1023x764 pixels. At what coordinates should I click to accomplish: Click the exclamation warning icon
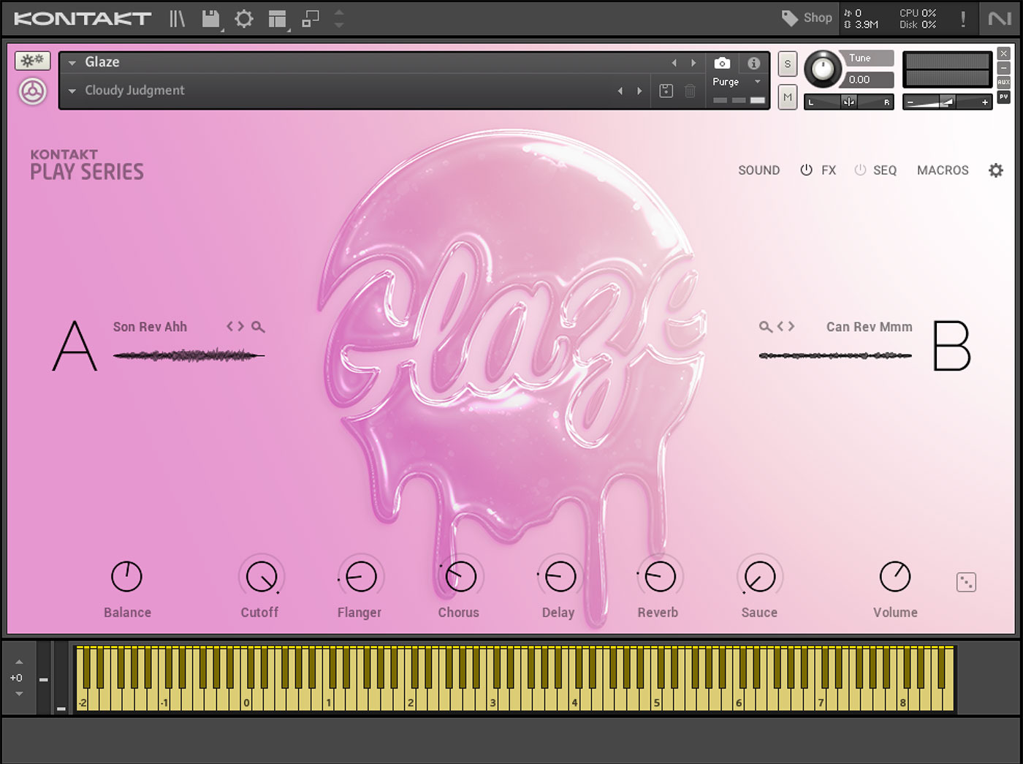coord(963,18)
